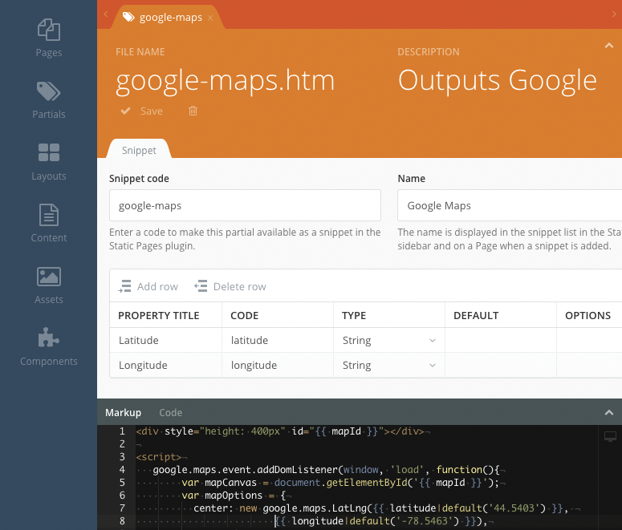Open the Pages section in sidebar

(x=48, y=38)
